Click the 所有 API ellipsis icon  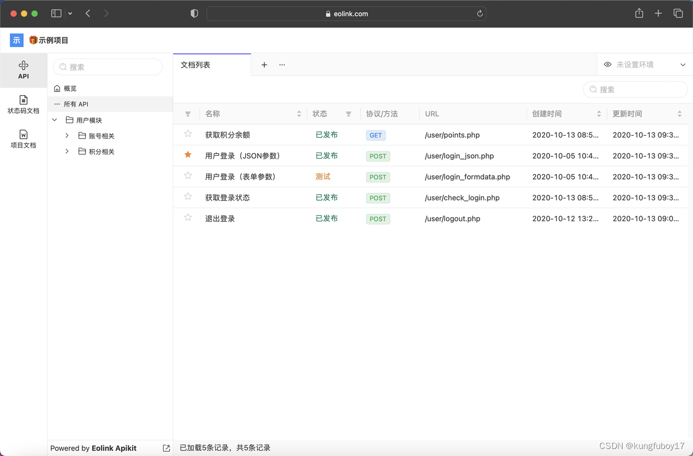pos(57,104)
